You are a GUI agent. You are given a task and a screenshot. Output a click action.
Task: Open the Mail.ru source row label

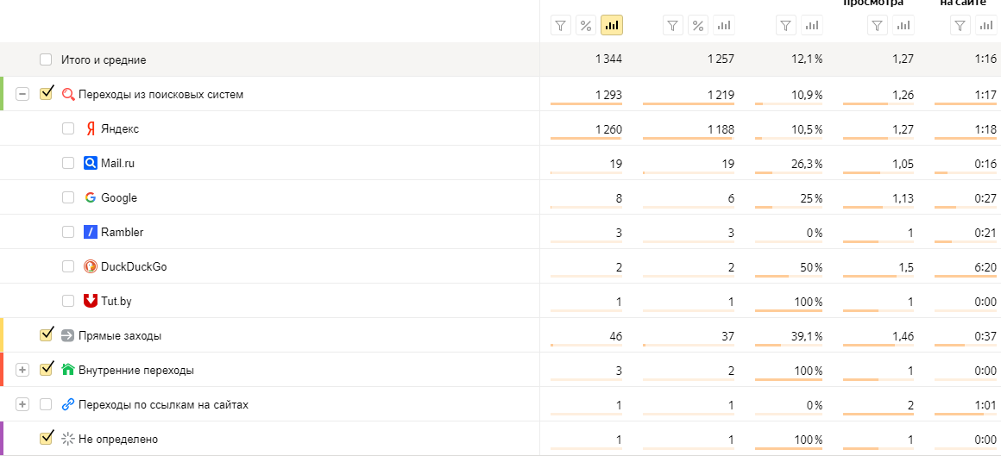(x=117, y=163)
